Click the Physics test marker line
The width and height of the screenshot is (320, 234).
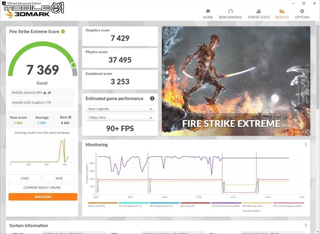222,173
